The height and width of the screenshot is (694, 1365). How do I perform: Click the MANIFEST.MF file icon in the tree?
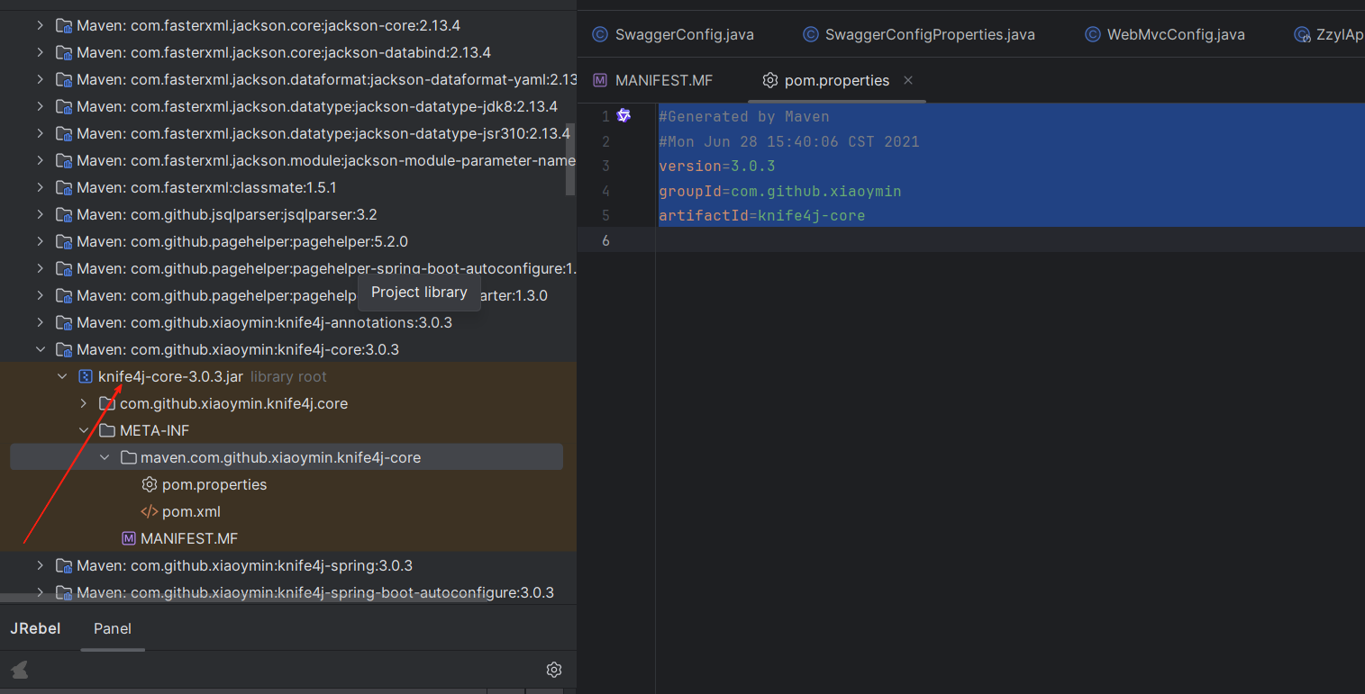pyautogui.click(x=127, y=538)
